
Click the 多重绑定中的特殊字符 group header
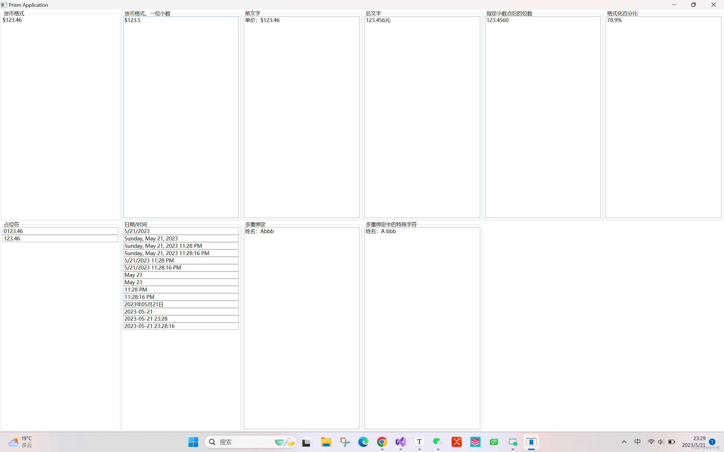pyautogui.click(x=391, y=225)
